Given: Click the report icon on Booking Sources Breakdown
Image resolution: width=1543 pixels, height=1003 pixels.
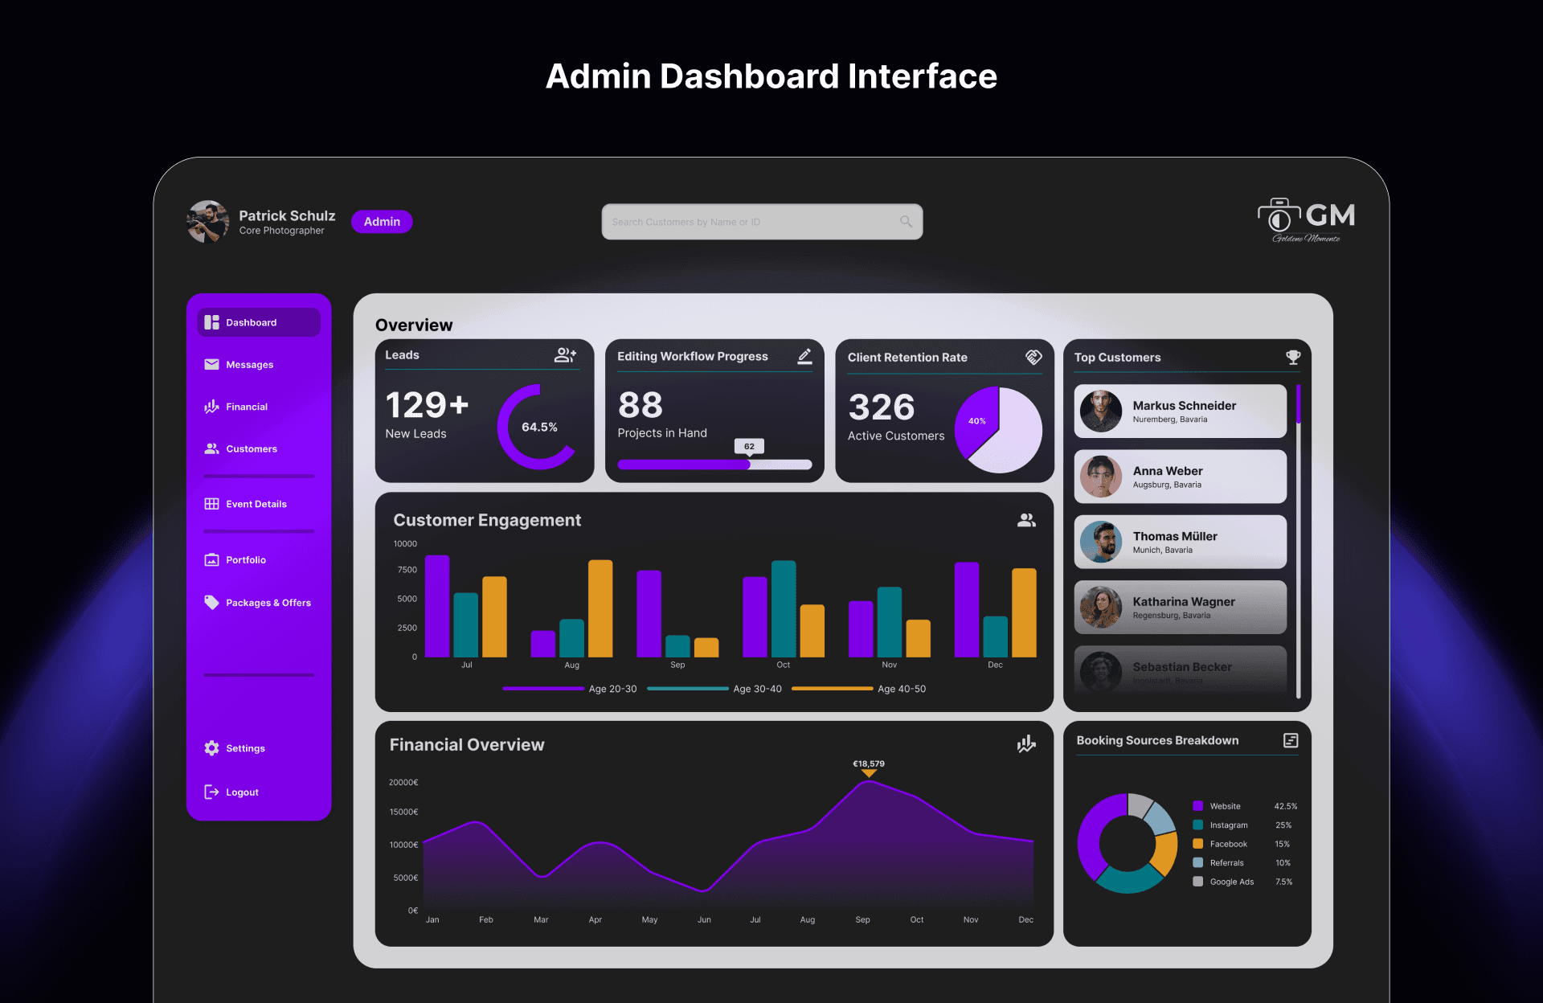Looking at the screenshot, I should pyautogui.click(x=1291, y=740).
